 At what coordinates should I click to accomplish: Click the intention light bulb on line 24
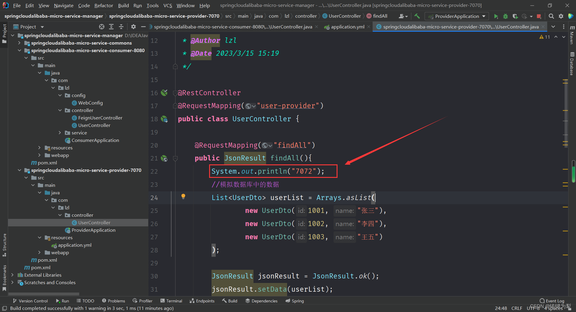(183, 196)
